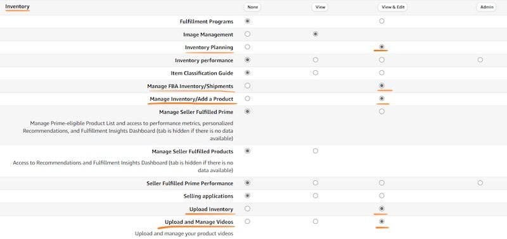507x239 pixels.
Task: Click the Manage Inventory/Add a Product label
Action: 191,99
